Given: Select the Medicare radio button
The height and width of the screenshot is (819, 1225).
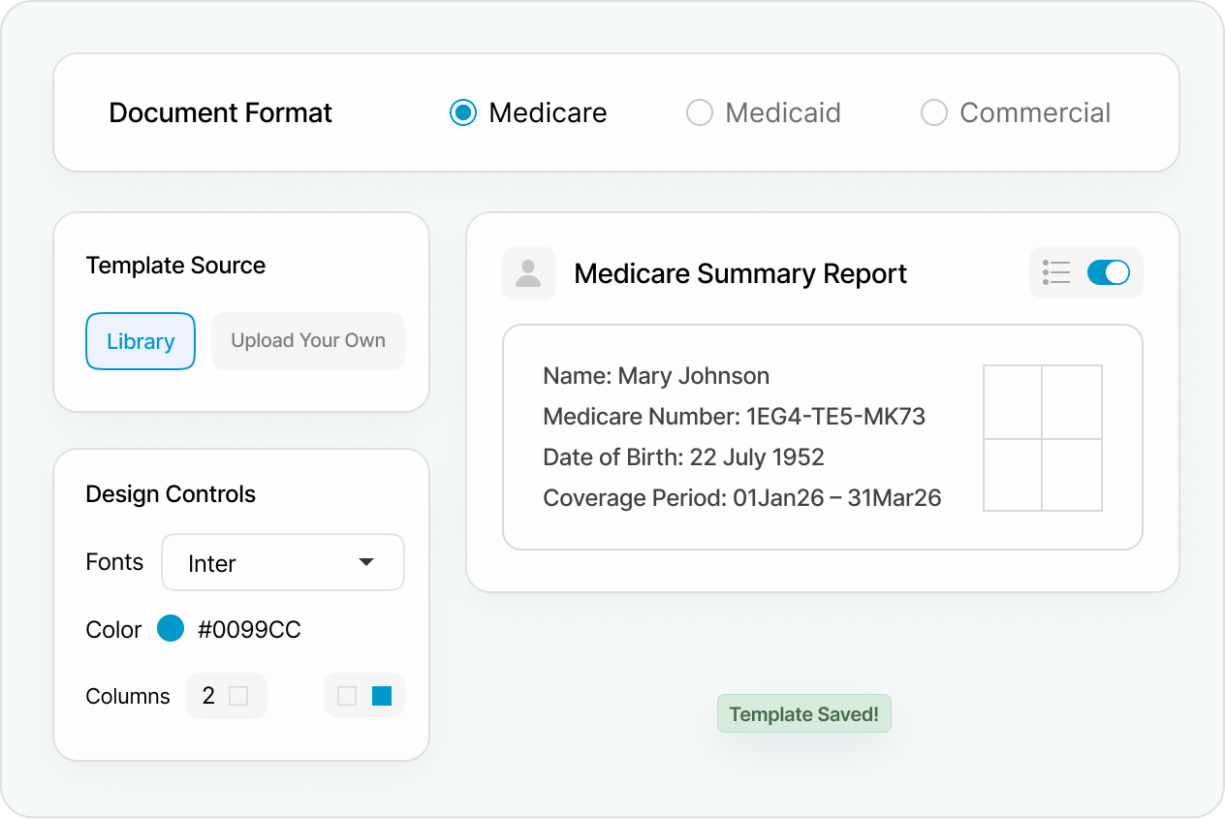Looking at the screenshot, I should coord(463,112).
